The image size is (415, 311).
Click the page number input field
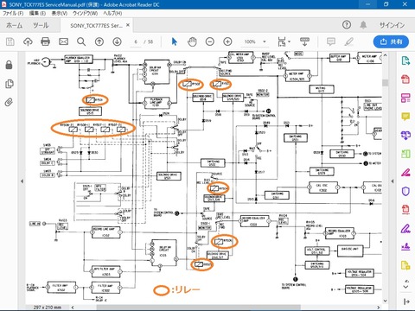[136, 41]
